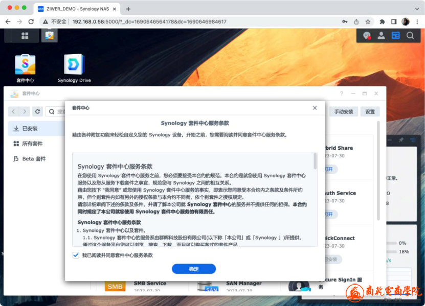
Task: Click the SMB Service package name
Action: [150, 283]
